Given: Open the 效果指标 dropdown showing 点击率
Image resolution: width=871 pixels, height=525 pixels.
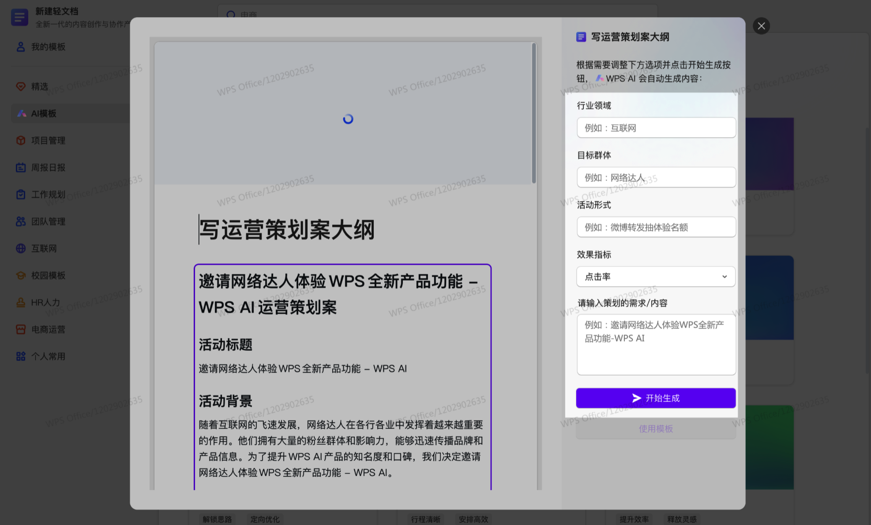Looking at the screenshot, I should pos(655,277).
